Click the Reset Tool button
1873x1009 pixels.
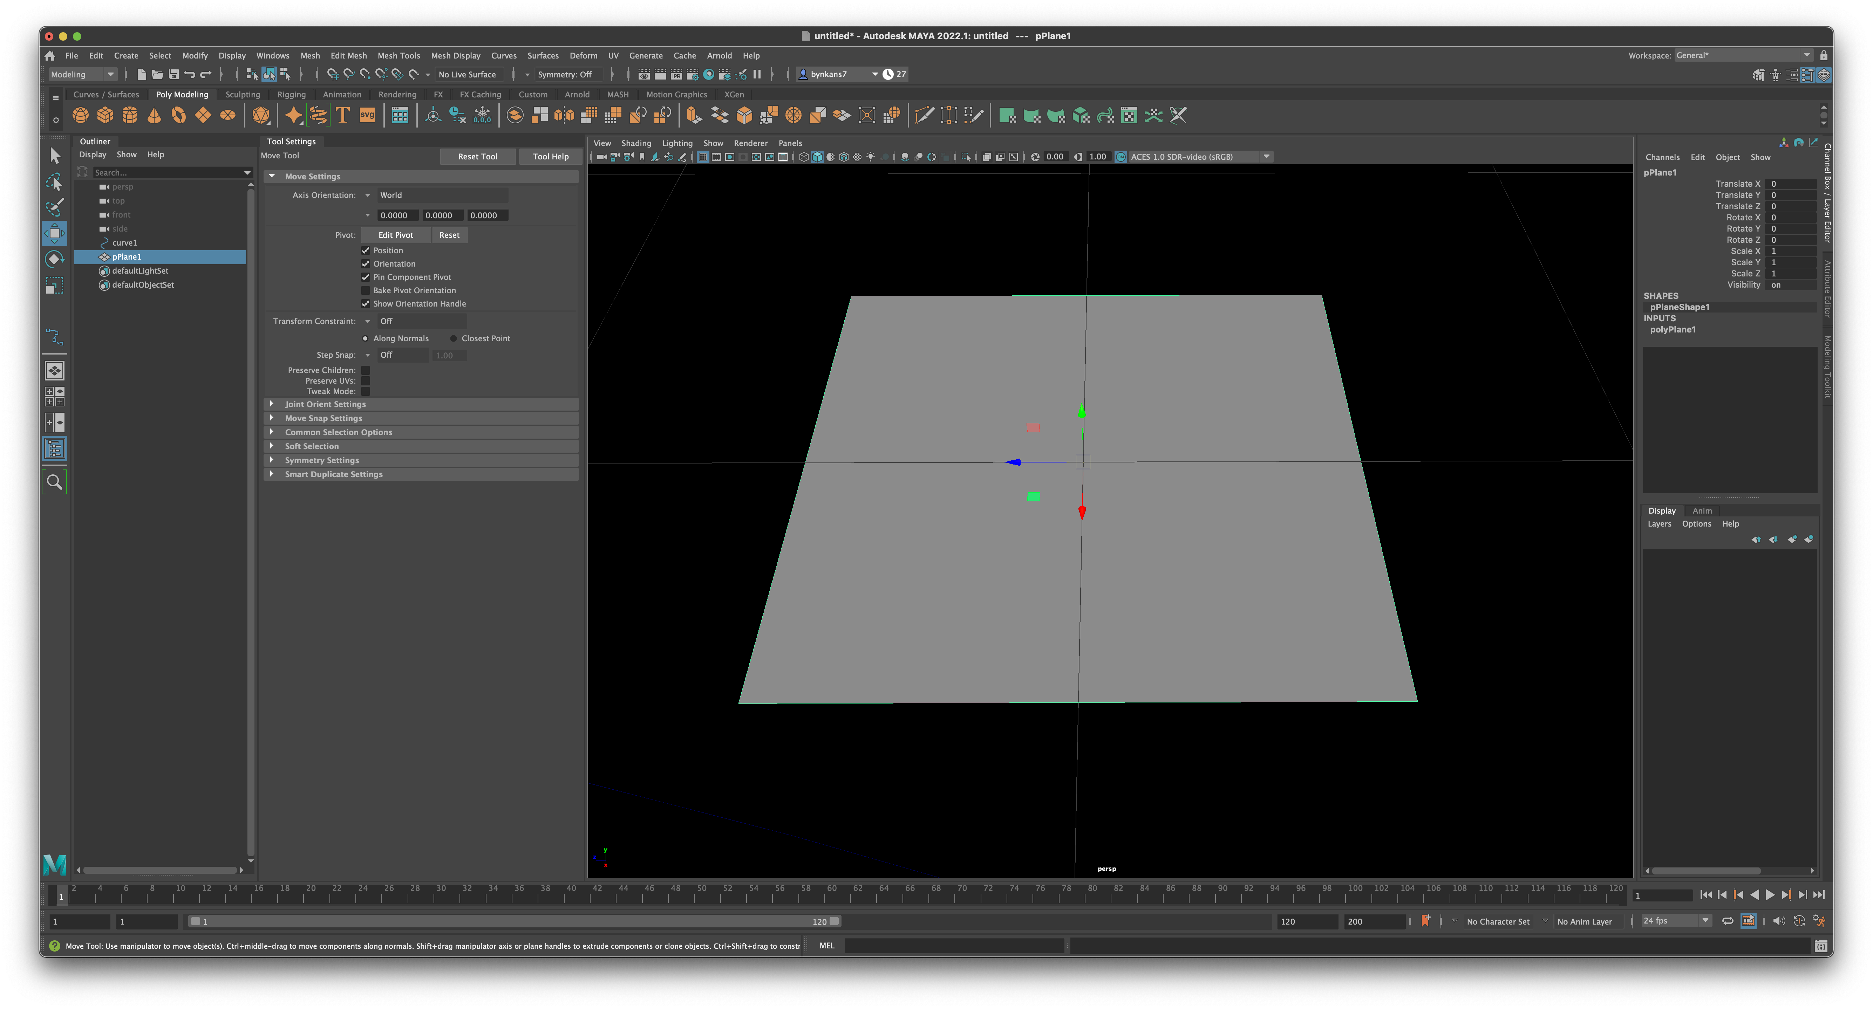click(x=478, y=156)
